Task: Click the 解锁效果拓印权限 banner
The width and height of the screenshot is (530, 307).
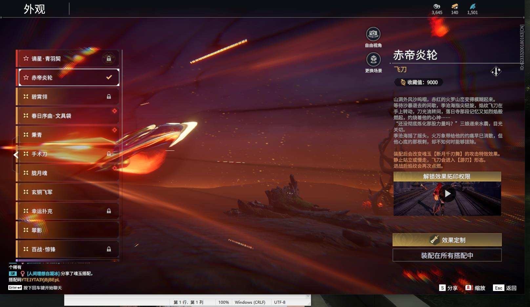Action: pos(447,177)
